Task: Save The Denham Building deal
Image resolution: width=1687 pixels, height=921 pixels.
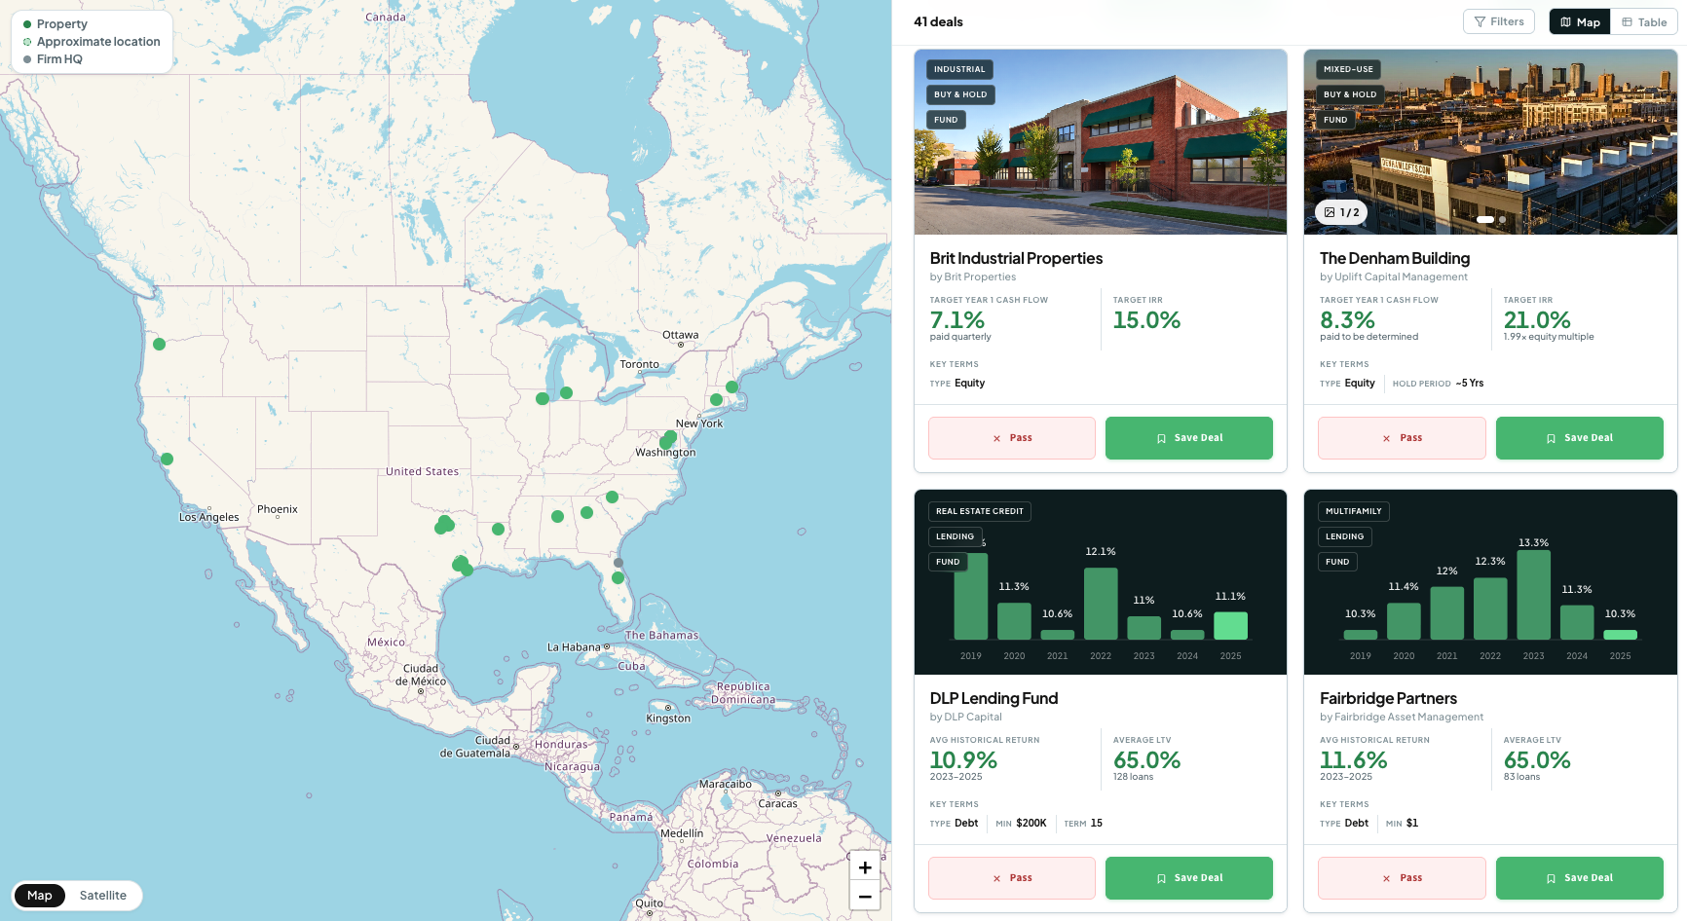Action: (1580, 438)
